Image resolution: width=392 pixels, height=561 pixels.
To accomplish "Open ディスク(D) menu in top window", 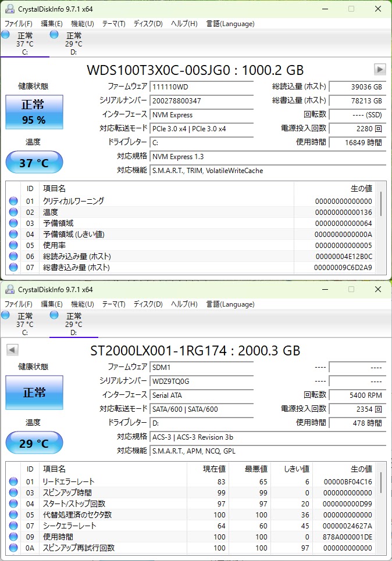I will [x=148, y=24].
